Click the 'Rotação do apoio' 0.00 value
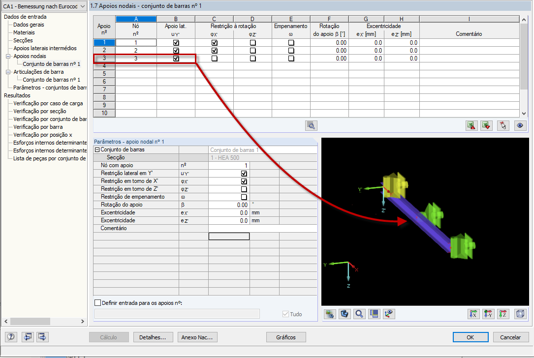This screenshot has height=358, width=534. click(229, 205)
